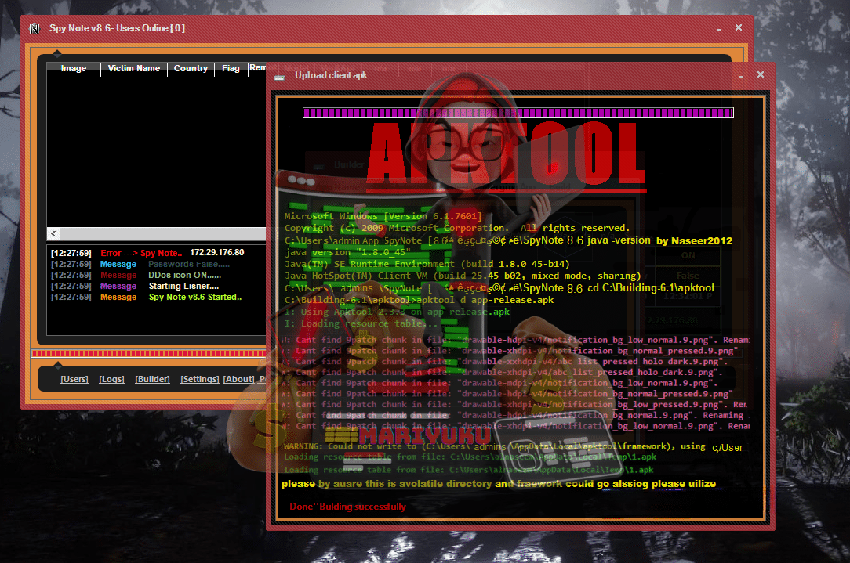Click the Upload client.apk window icon
850x563 pixels.
(x=278, y=75)
